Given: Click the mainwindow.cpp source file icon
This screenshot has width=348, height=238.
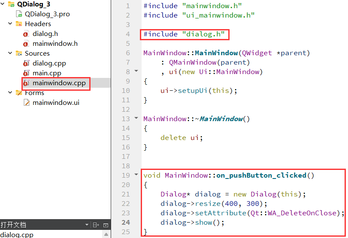Looking at the screenshot, I should pos(26,83).
